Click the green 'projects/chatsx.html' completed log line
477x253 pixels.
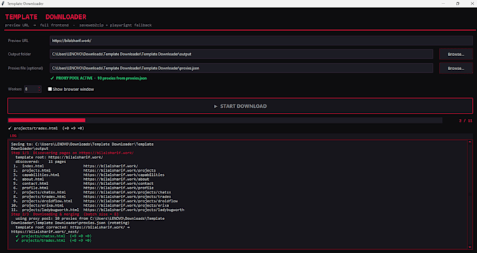pos(53,236)
